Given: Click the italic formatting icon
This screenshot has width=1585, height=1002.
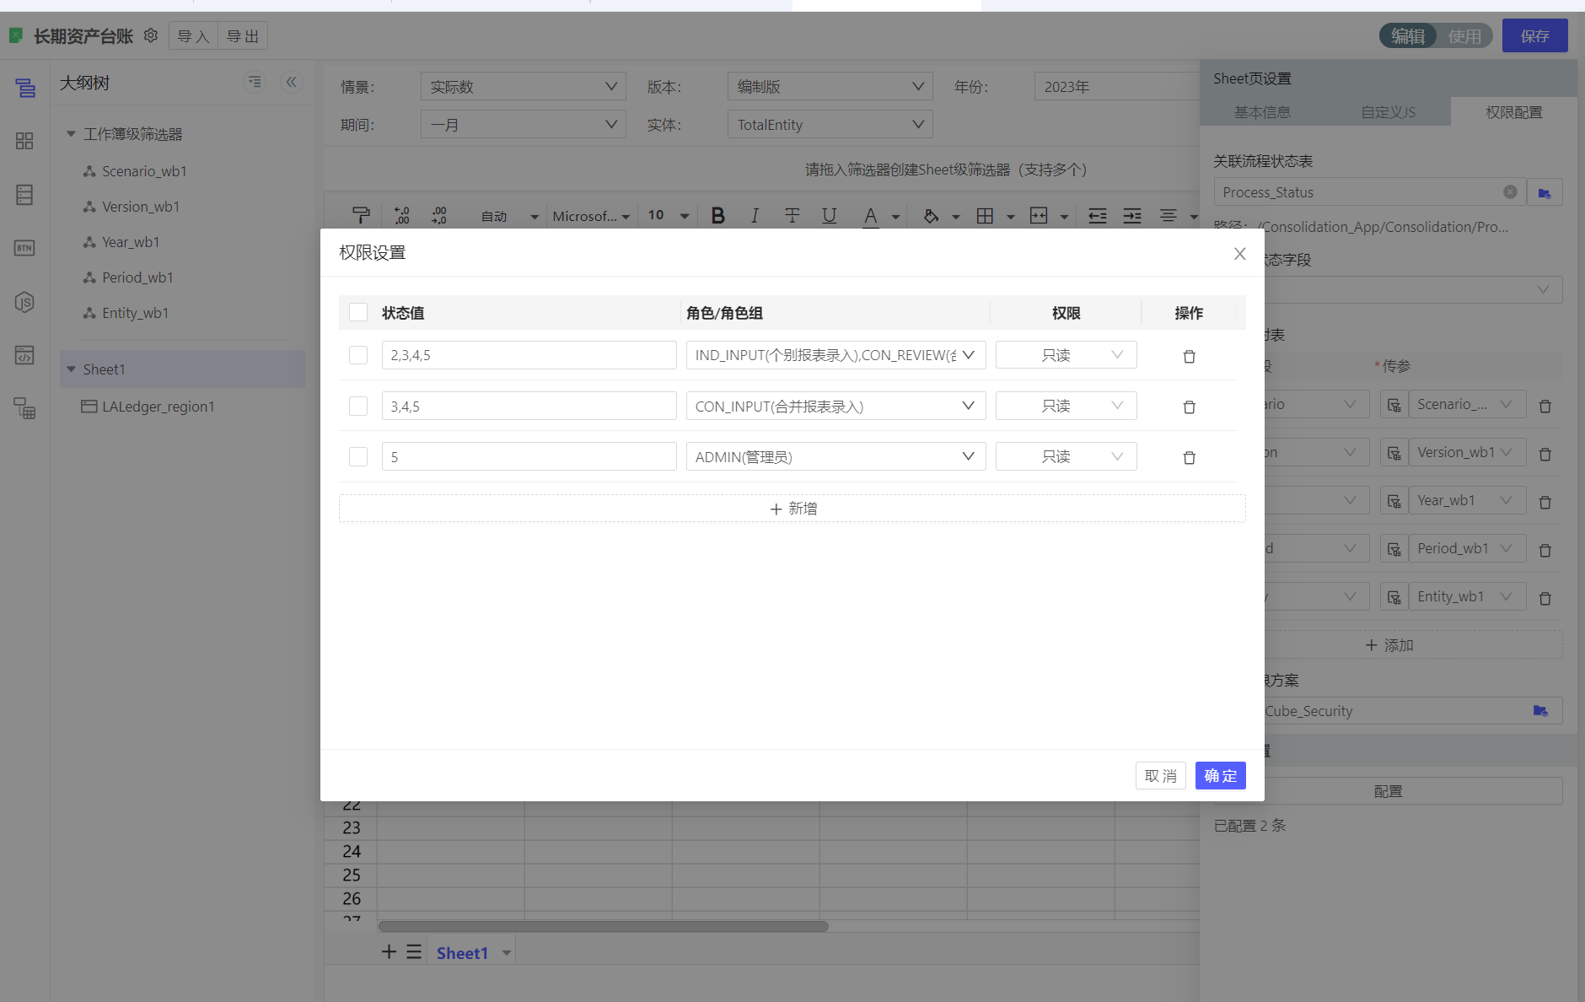Looking at the screenshot, I should [x=755, y=216].
